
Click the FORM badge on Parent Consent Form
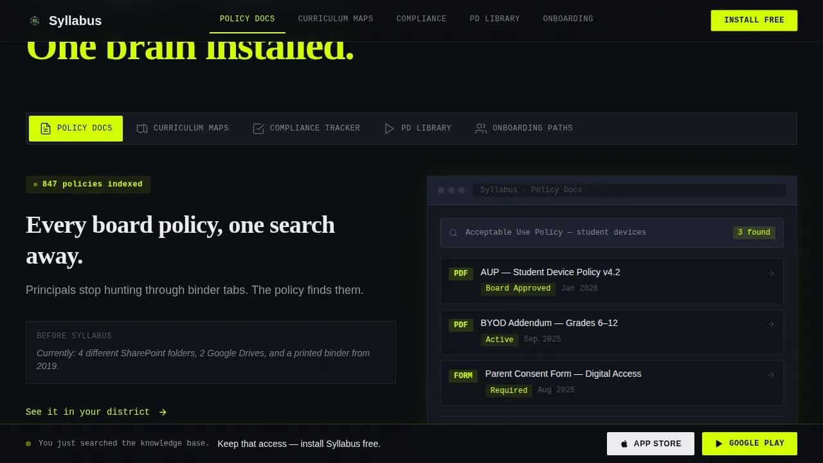[x=463, y=376]
